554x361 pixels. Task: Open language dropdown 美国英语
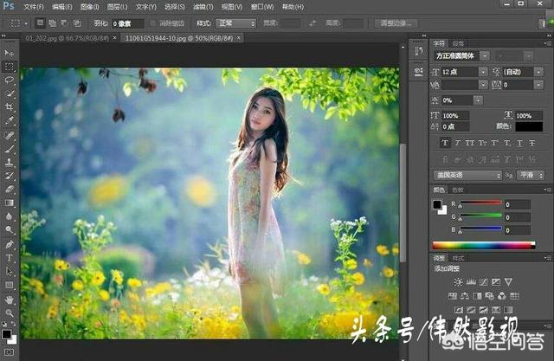click(467, 175)
